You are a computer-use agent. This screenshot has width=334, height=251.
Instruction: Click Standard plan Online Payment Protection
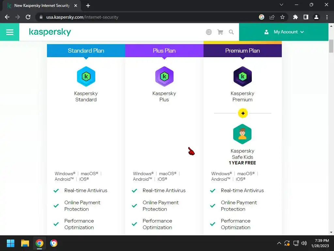click(82, 206)
